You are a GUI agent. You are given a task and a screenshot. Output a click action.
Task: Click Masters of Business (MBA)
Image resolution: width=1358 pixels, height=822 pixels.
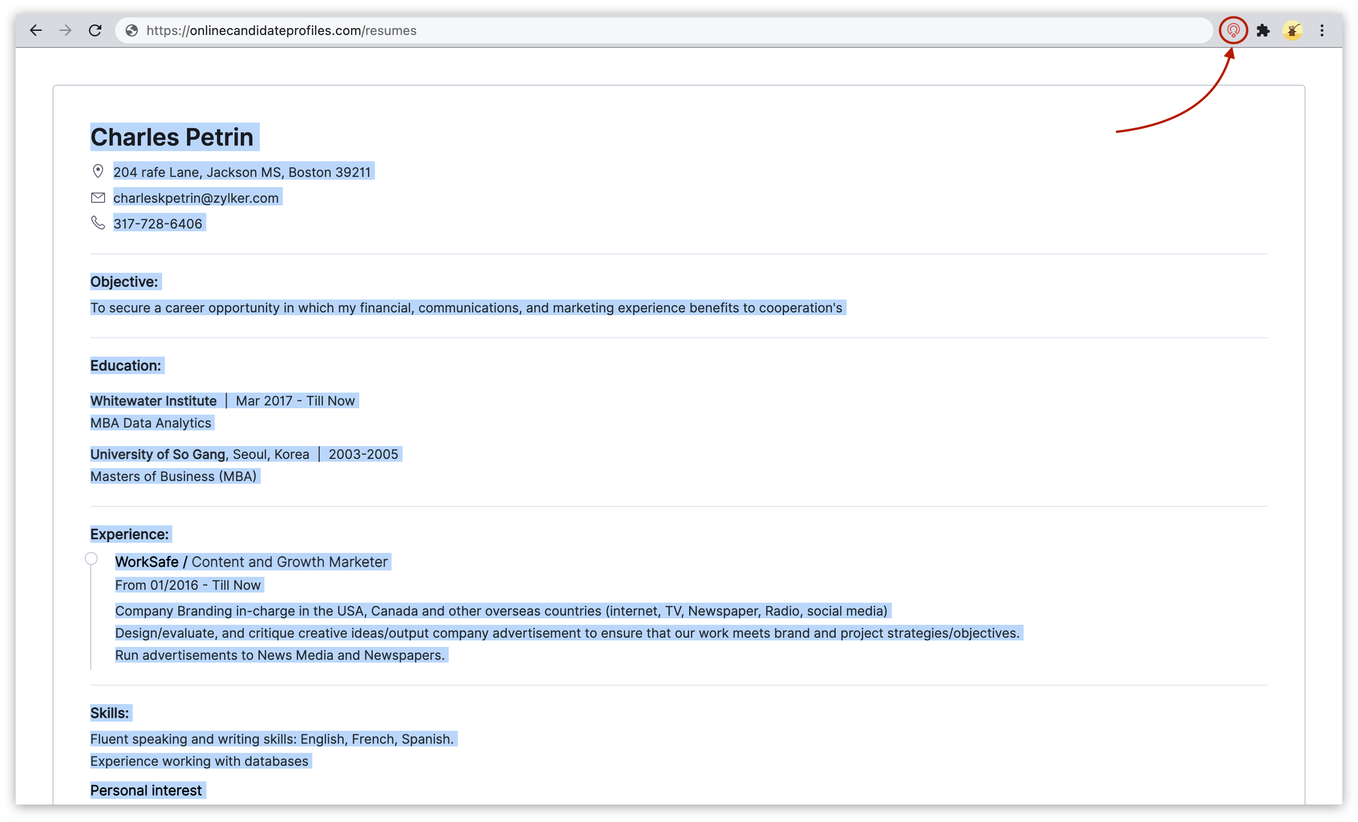[x=174, y=476]
